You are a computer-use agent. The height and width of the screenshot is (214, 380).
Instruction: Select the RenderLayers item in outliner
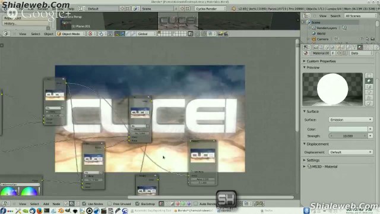tap(327, 28)
